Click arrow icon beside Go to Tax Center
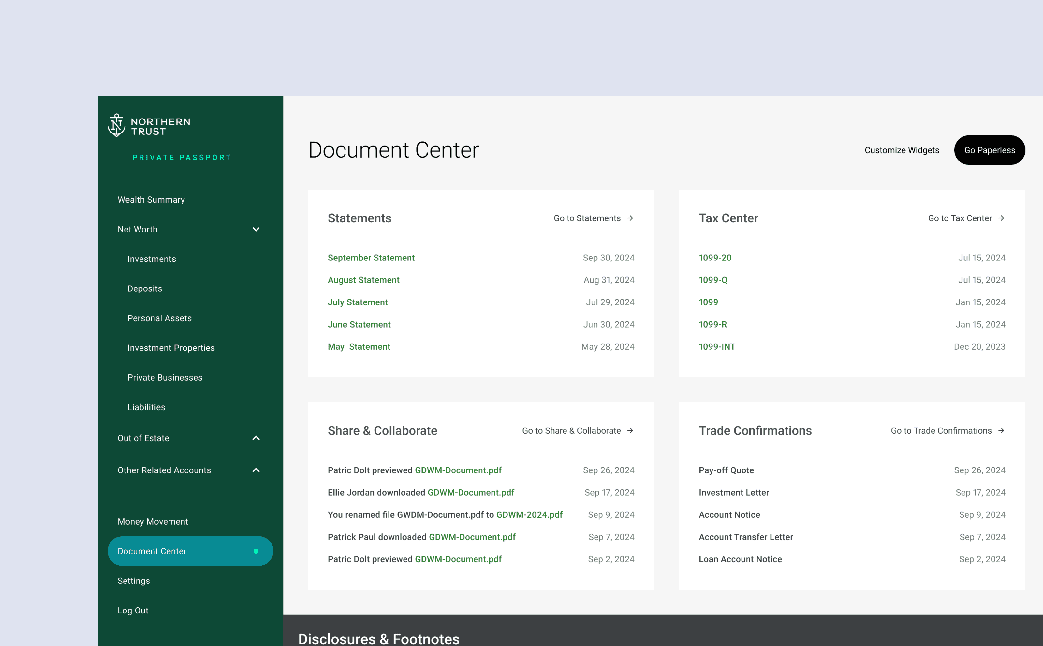 tap(1001, 218)
